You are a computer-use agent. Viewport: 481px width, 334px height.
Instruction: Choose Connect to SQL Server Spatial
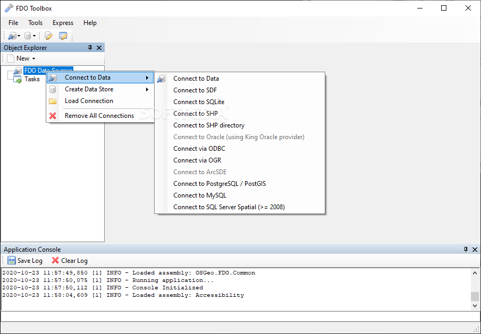[240, 207]
